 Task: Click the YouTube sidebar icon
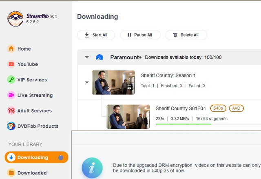[x=11, y=64]
